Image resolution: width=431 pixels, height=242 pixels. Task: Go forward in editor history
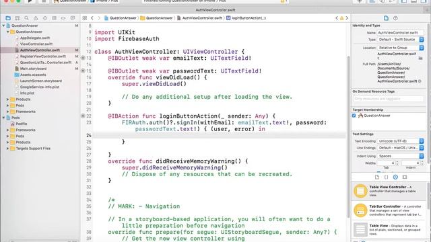[x=99, y=18]
